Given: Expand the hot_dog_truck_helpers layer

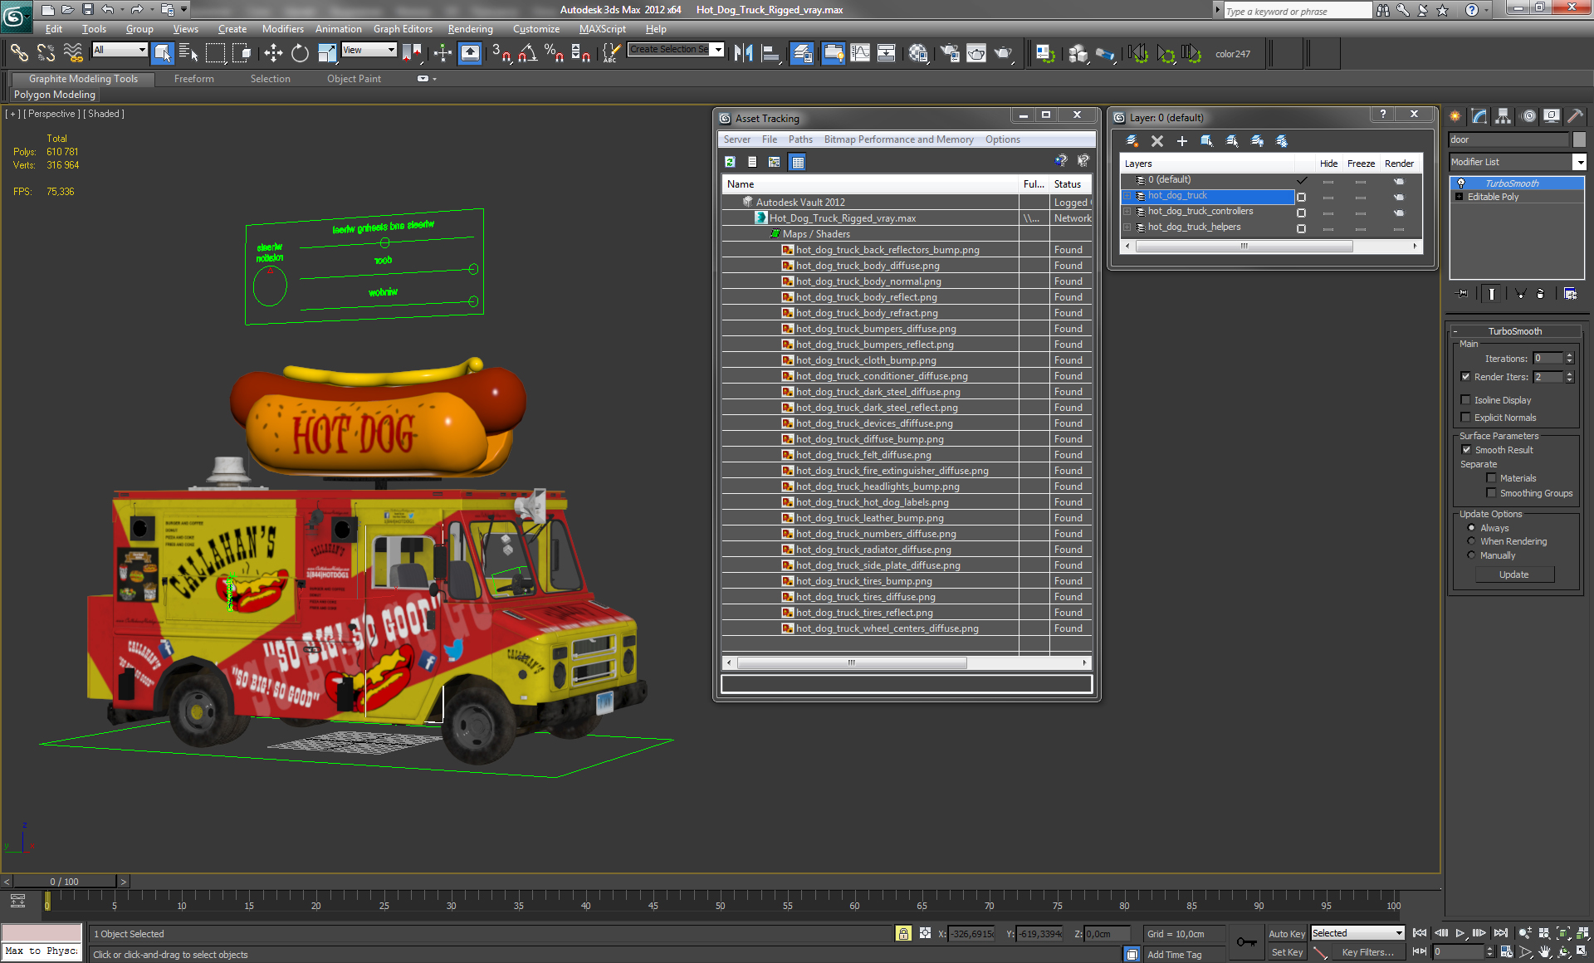Looking at the screenshot, I should pyautogui.click(x=1127, y=227).
